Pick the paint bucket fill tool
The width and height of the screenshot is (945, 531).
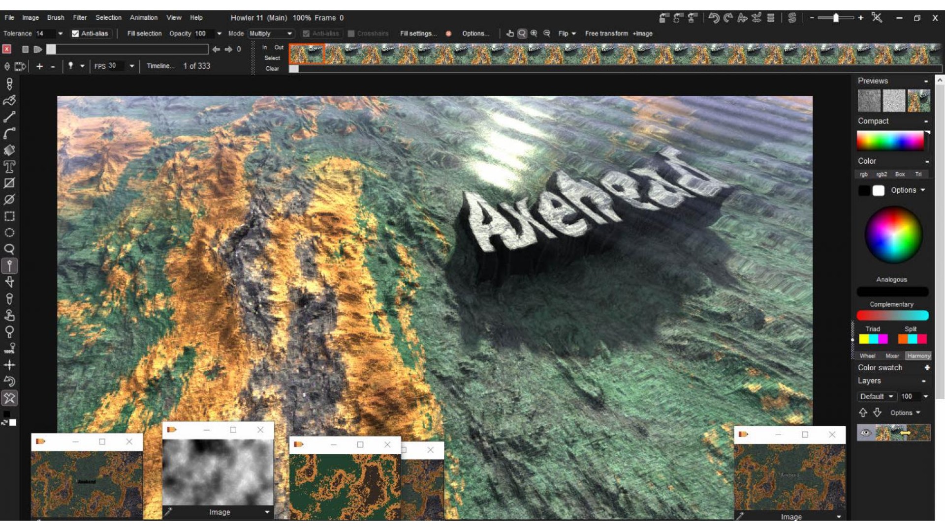point(9,150)
